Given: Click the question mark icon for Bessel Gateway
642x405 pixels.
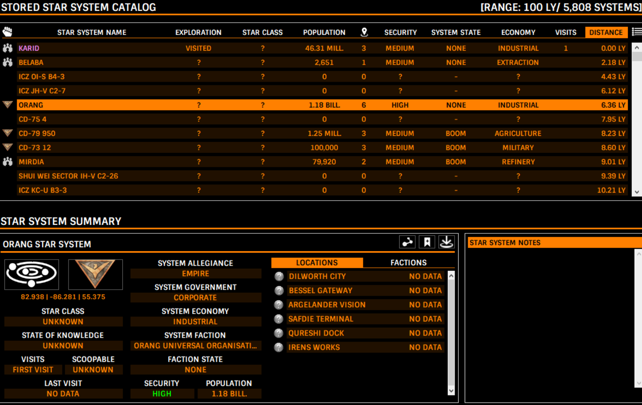Looking at the screenshot, I should 279,291.
